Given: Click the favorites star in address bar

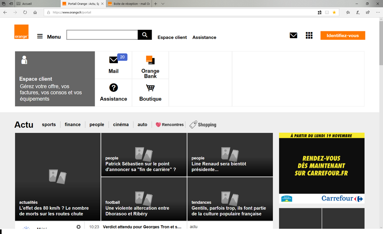Looking at the screenshot, I should (334, 12).
